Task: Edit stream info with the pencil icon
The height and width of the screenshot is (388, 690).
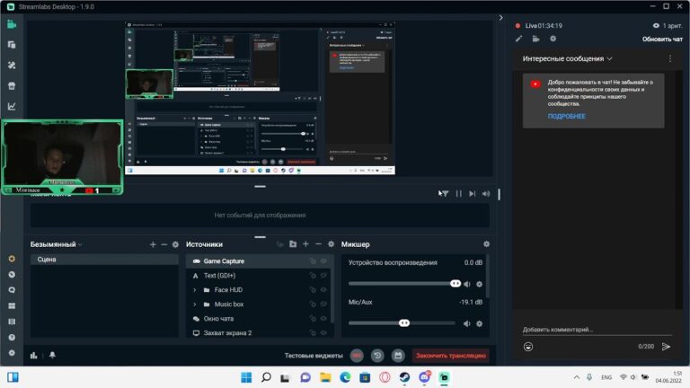Action: [518, 39]
